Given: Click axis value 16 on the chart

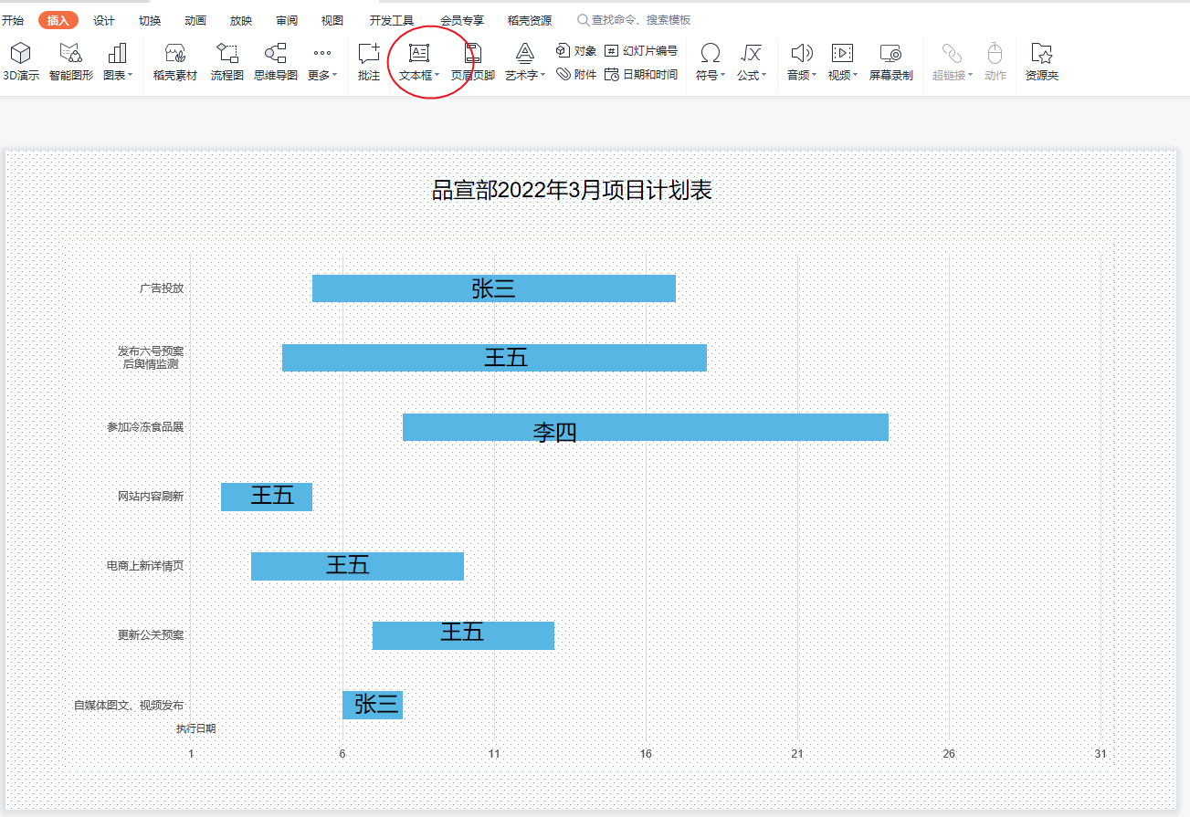Looking at the screenshot, I should click(646, 754).
